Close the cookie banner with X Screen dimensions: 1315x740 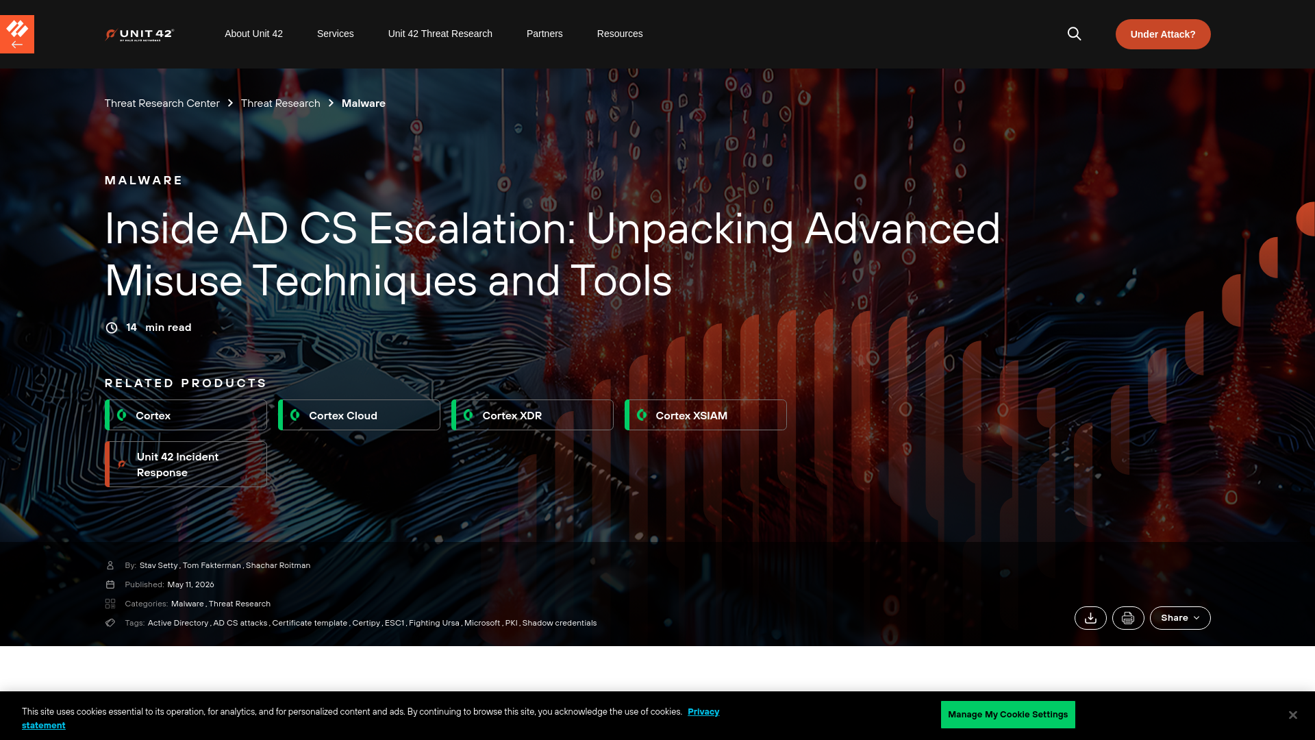coord(1292,715)
